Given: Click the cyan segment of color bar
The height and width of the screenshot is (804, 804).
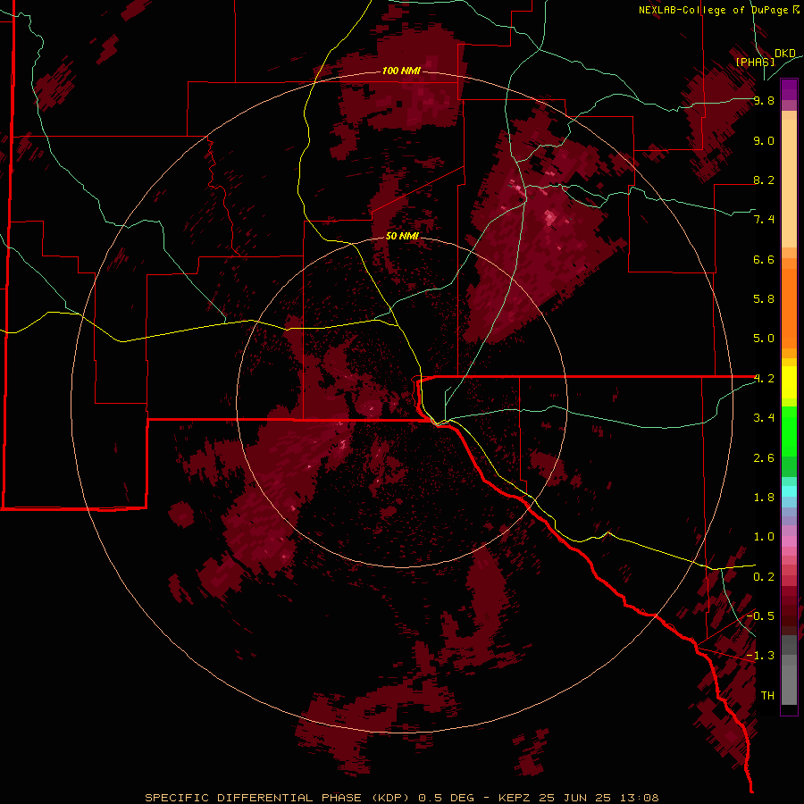Looking at the screenshot, I should pyautogui.click(x=789, y=491).
